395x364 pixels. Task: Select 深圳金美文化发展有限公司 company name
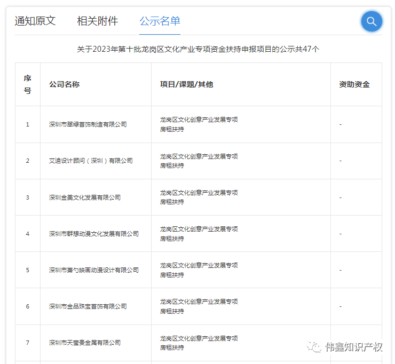[x=85, y=197]
